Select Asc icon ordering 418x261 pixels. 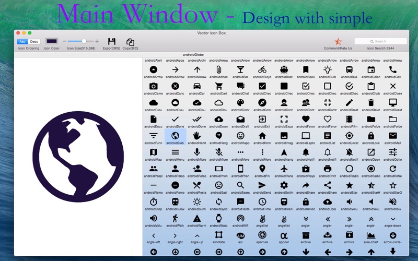tap(22, 42)
